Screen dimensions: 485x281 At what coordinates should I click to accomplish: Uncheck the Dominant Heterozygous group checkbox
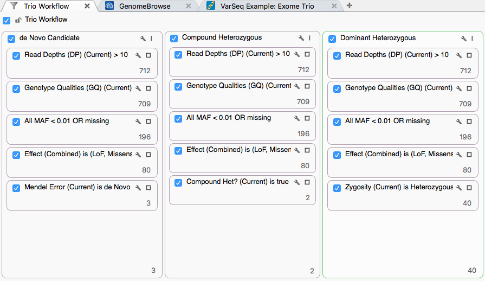click(x=332, y=39)
